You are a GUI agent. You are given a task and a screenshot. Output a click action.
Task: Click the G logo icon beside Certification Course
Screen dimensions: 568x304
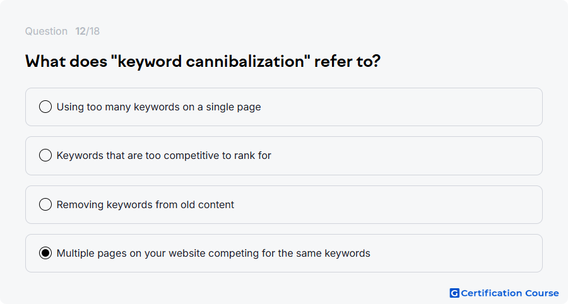coord(454,293)
